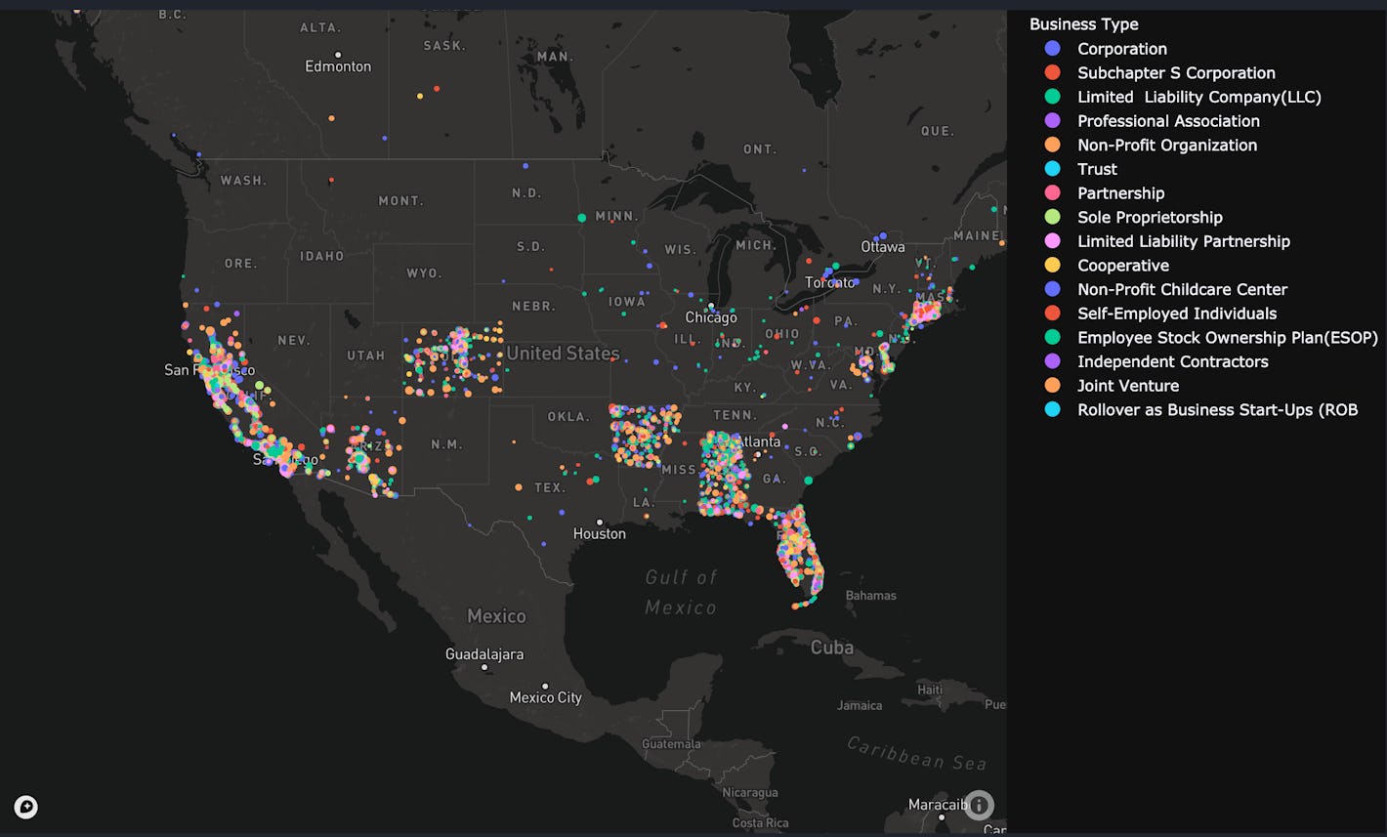Click the Professional Association legend label
The height and width of the screenshot is (837, 1387).
[x=1168, y=120]
